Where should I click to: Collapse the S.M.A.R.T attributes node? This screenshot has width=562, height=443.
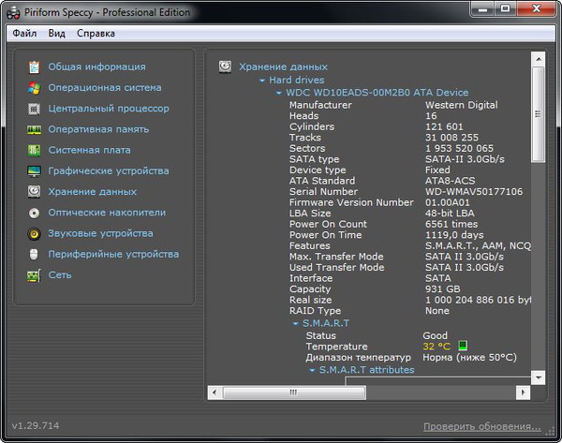312,370
